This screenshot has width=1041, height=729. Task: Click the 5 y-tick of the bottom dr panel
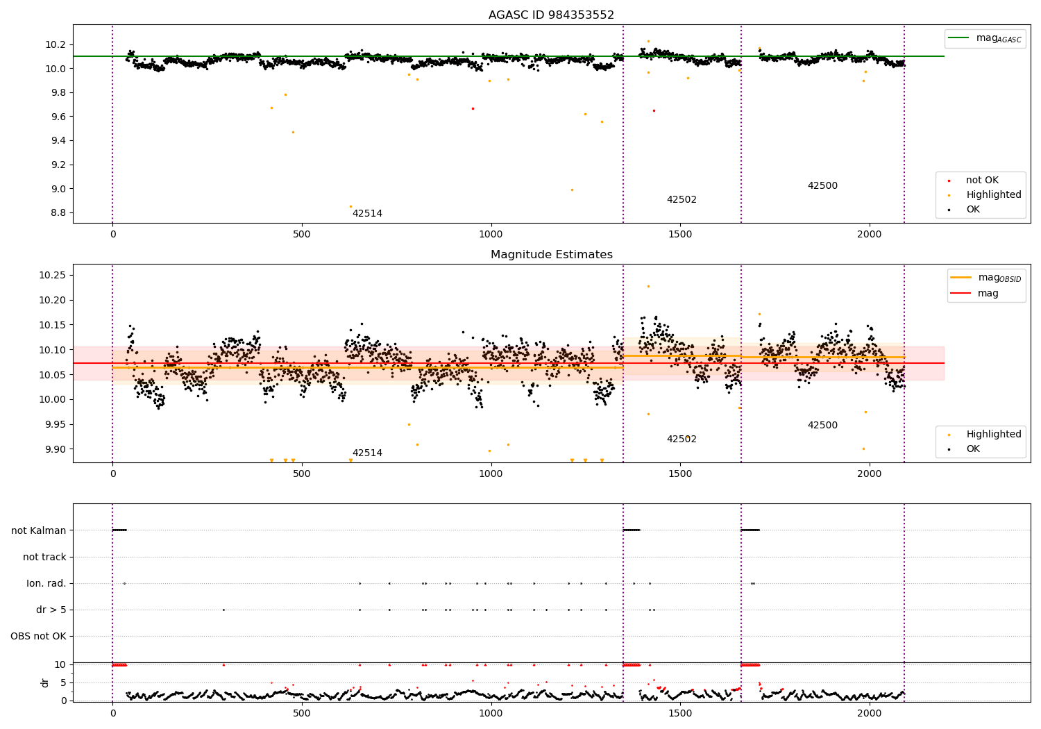(x=64, y=682)
